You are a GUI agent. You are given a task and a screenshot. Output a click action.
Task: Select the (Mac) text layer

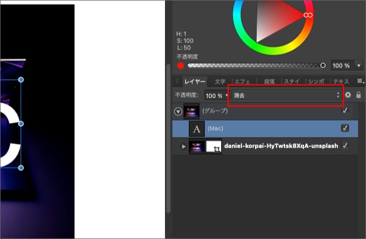[x=265, y=129]
